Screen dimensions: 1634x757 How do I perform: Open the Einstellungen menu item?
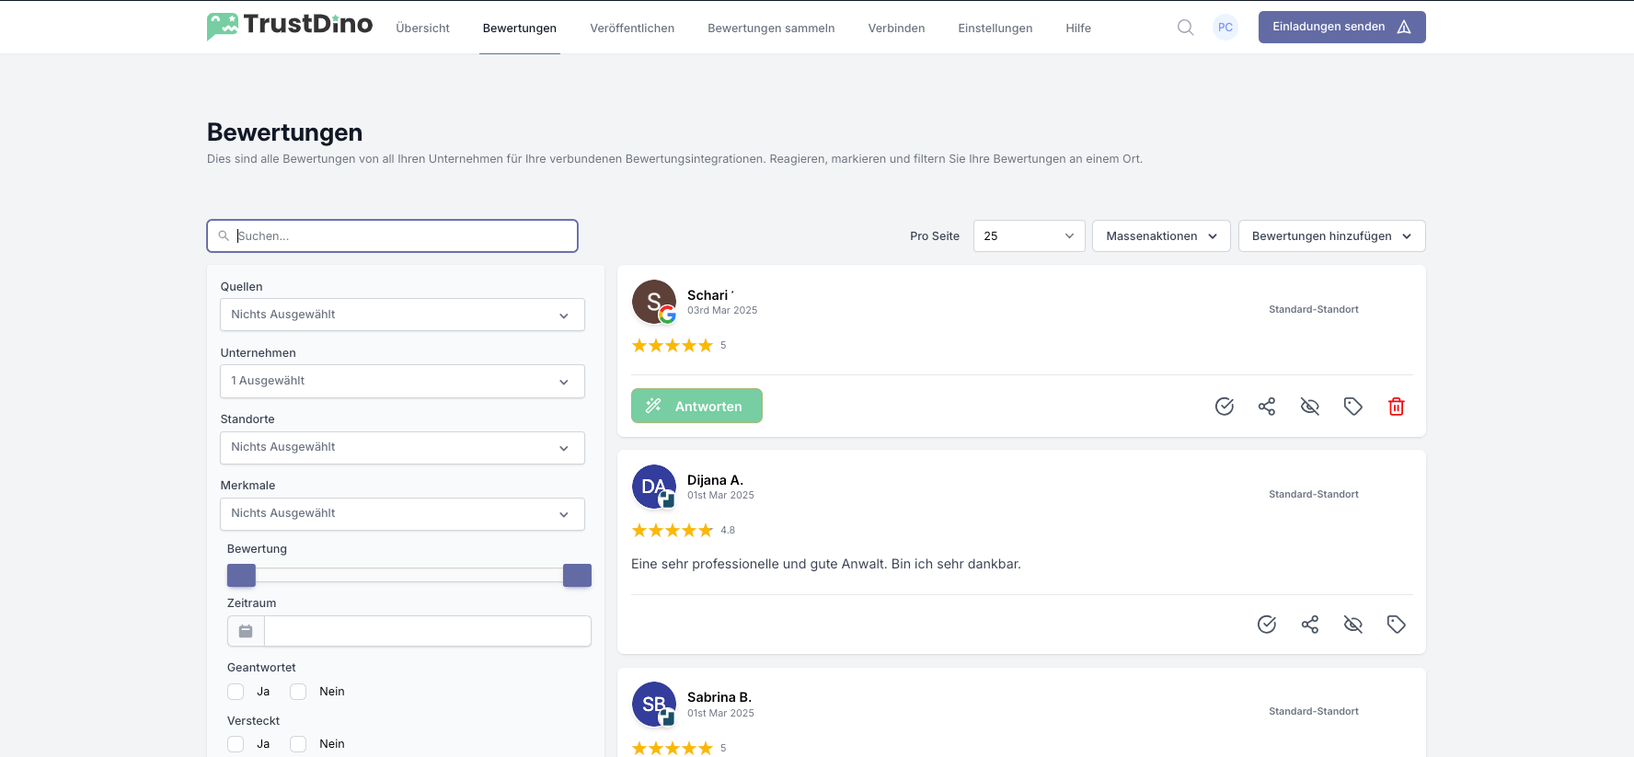995,29
